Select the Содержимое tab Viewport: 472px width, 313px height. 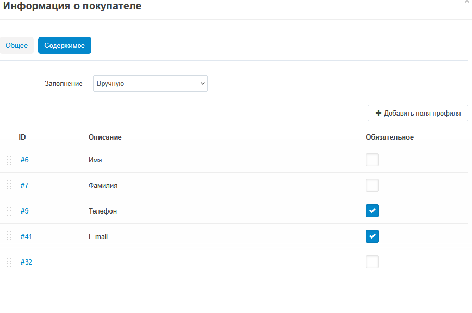pos(65,46)
